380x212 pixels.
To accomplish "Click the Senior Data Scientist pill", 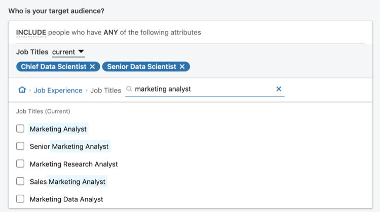I will pos(142,67).
